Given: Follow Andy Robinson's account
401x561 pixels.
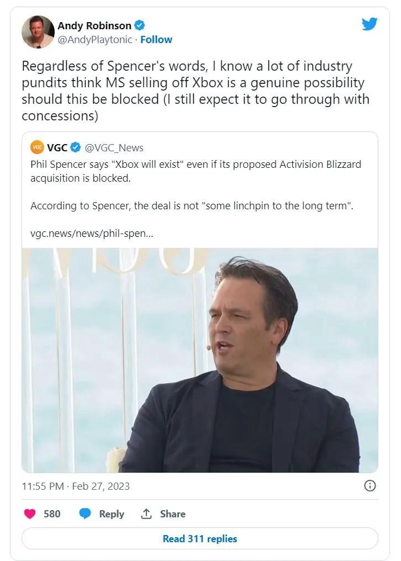Looking at the screenshot, I should (x=156, y=40).
